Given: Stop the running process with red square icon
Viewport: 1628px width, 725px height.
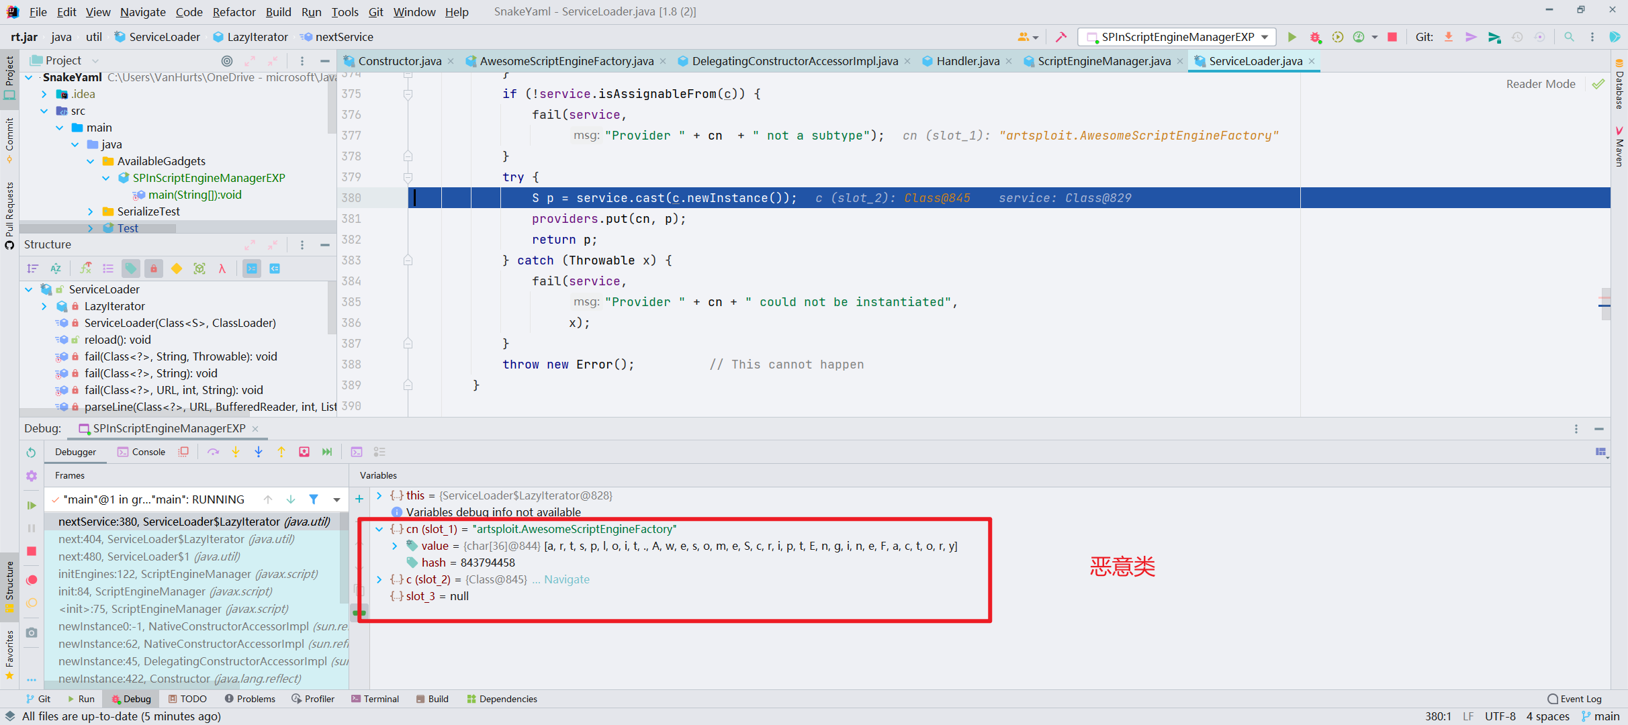Looking at the screenshot, I should tap(1392, 37).
